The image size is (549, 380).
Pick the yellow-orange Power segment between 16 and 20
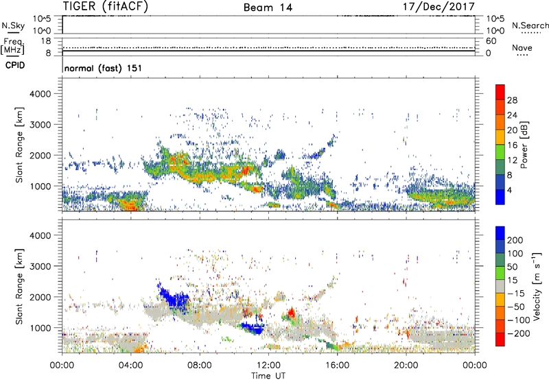500,137
